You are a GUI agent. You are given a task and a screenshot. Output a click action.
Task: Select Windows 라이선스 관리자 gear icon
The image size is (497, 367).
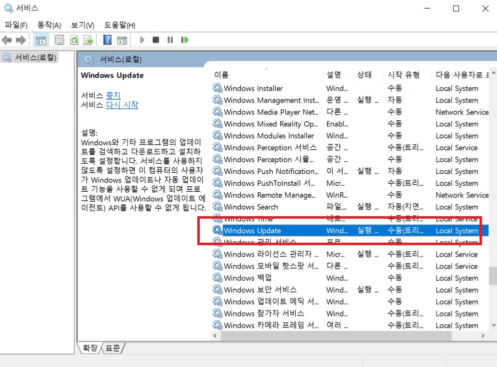[x=217, y=254]
